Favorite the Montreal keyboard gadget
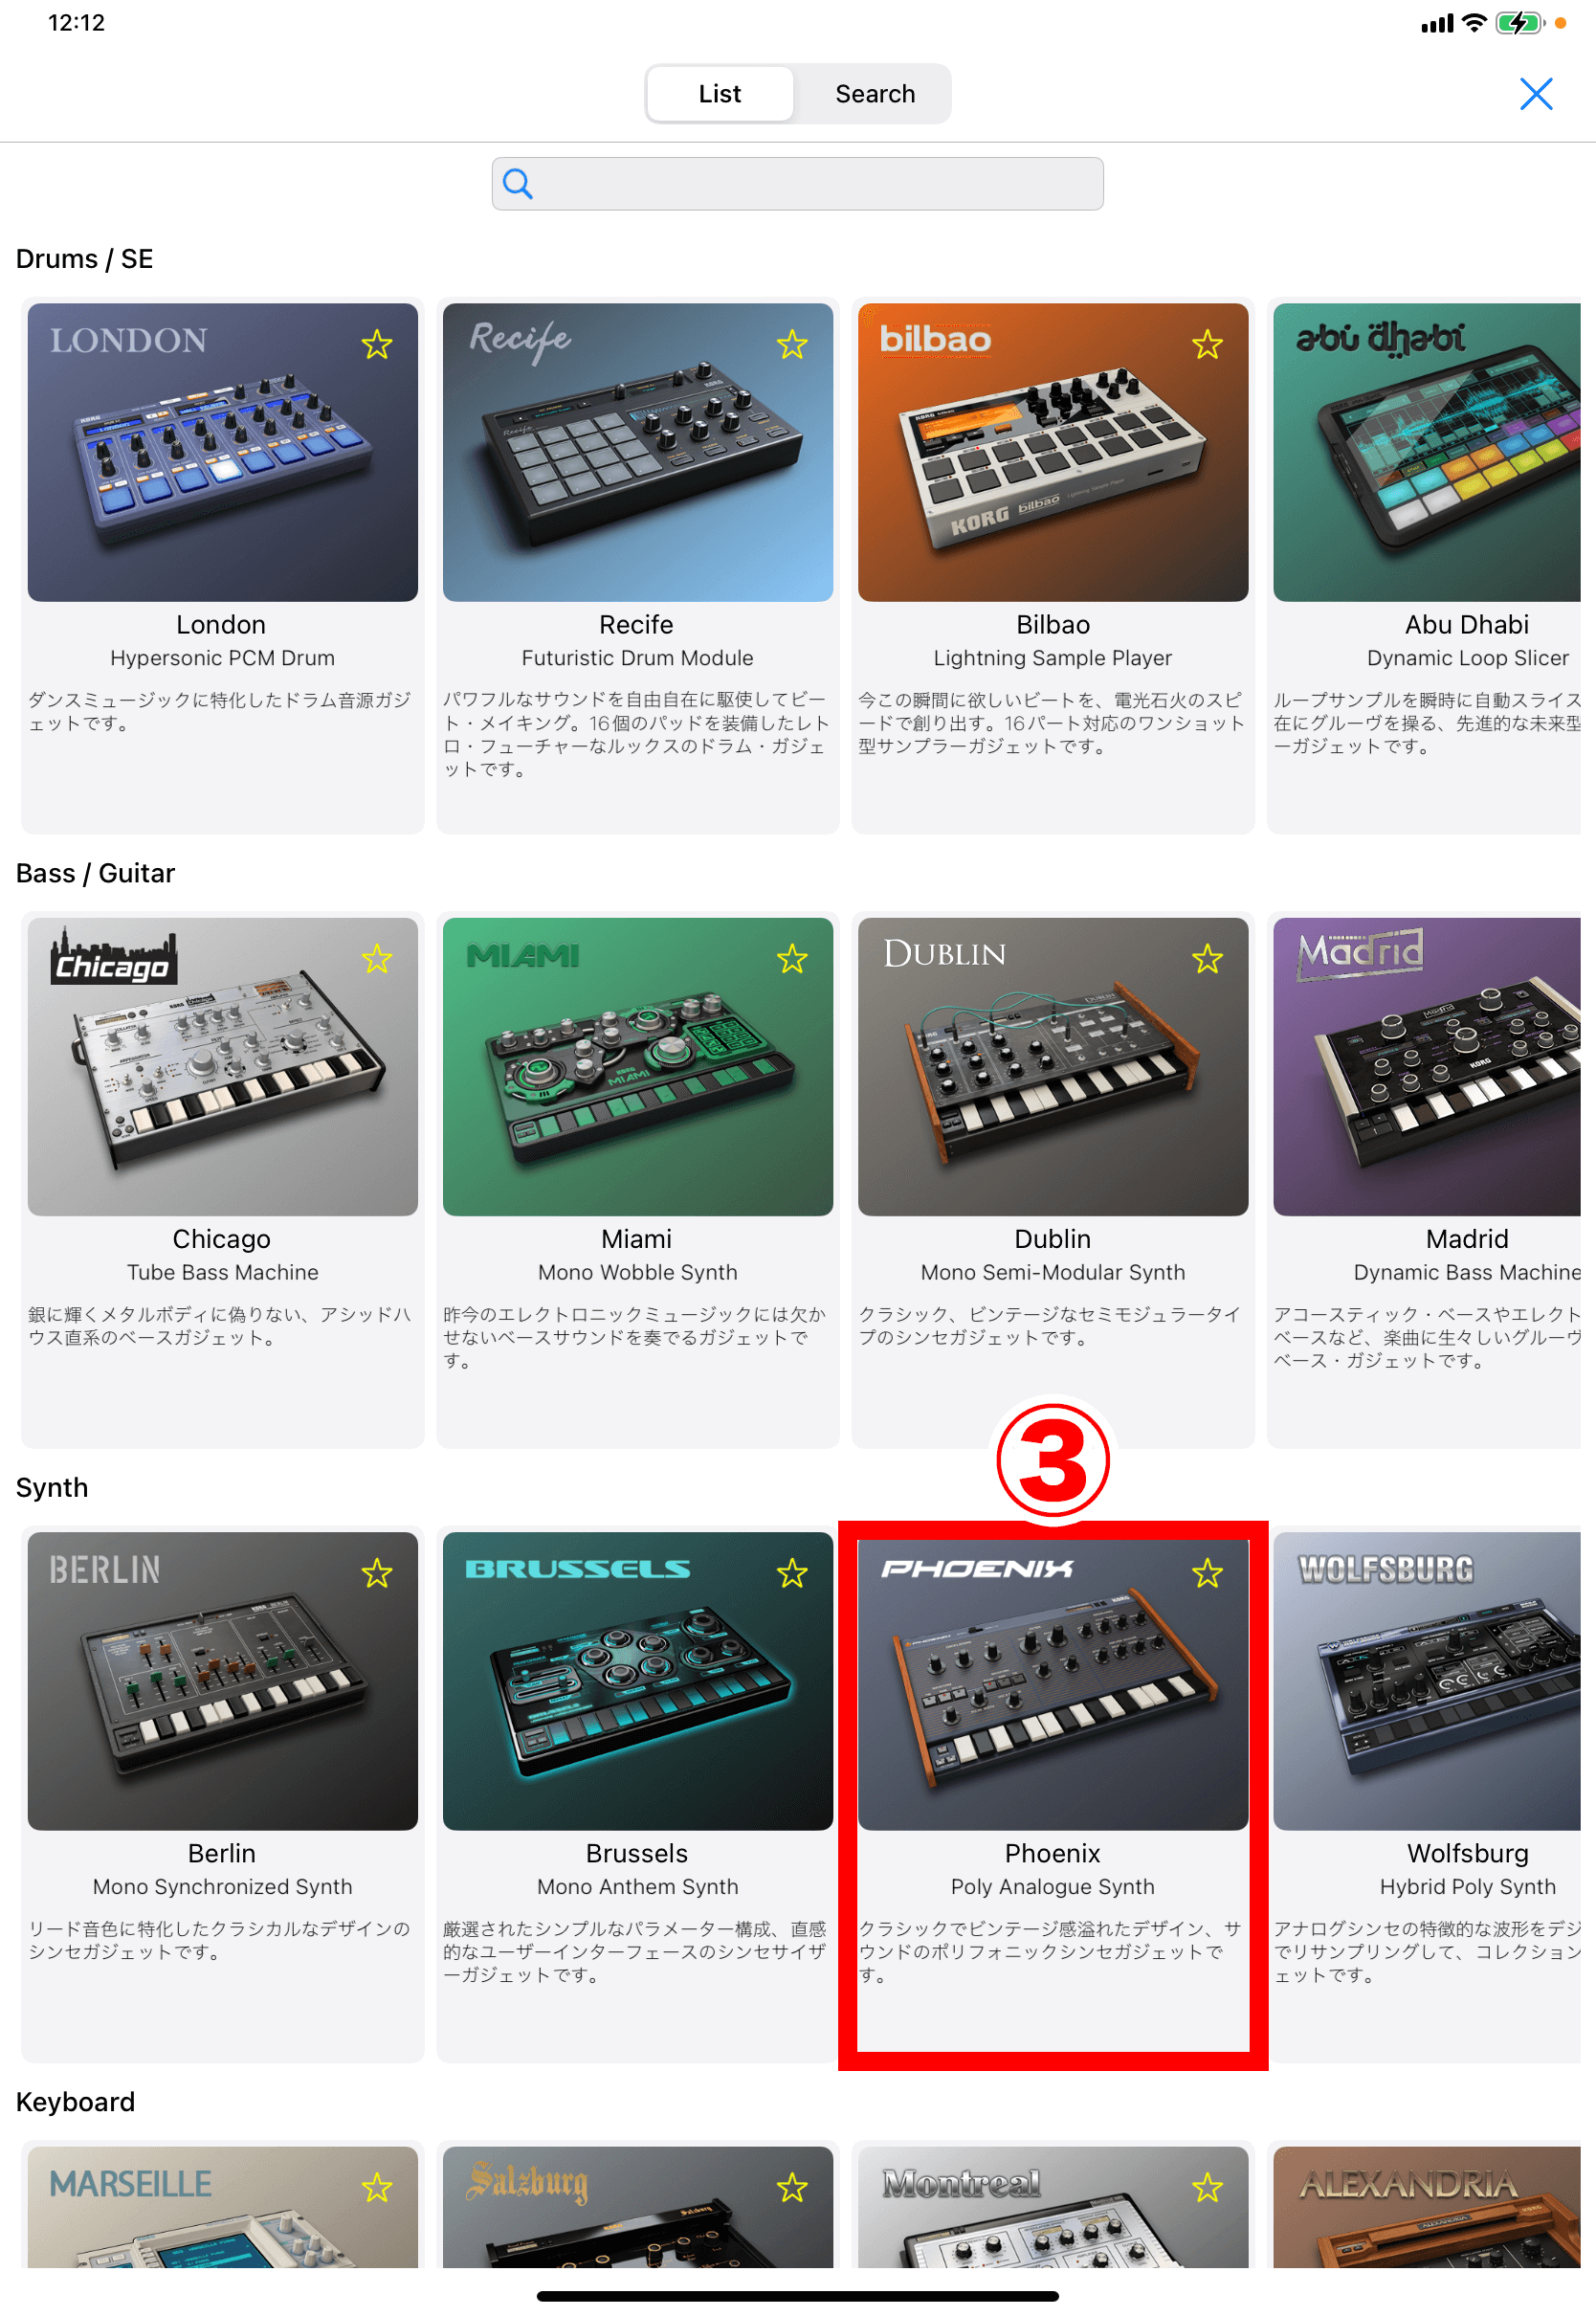This screenshot has width=1596, height=2316. coord(1207,2189)
